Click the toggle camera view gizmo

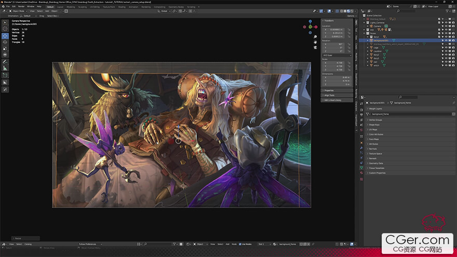click(315, 47)
